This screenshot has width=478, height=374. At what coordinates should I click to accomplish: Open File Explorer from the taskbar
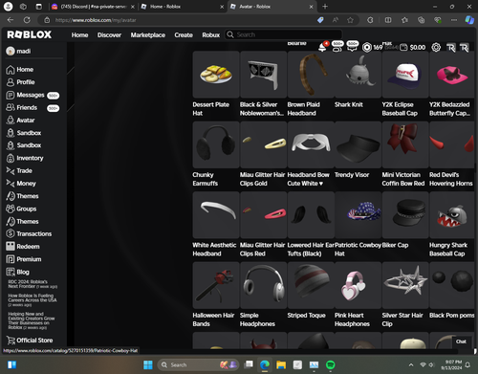(x=281, y=364)
